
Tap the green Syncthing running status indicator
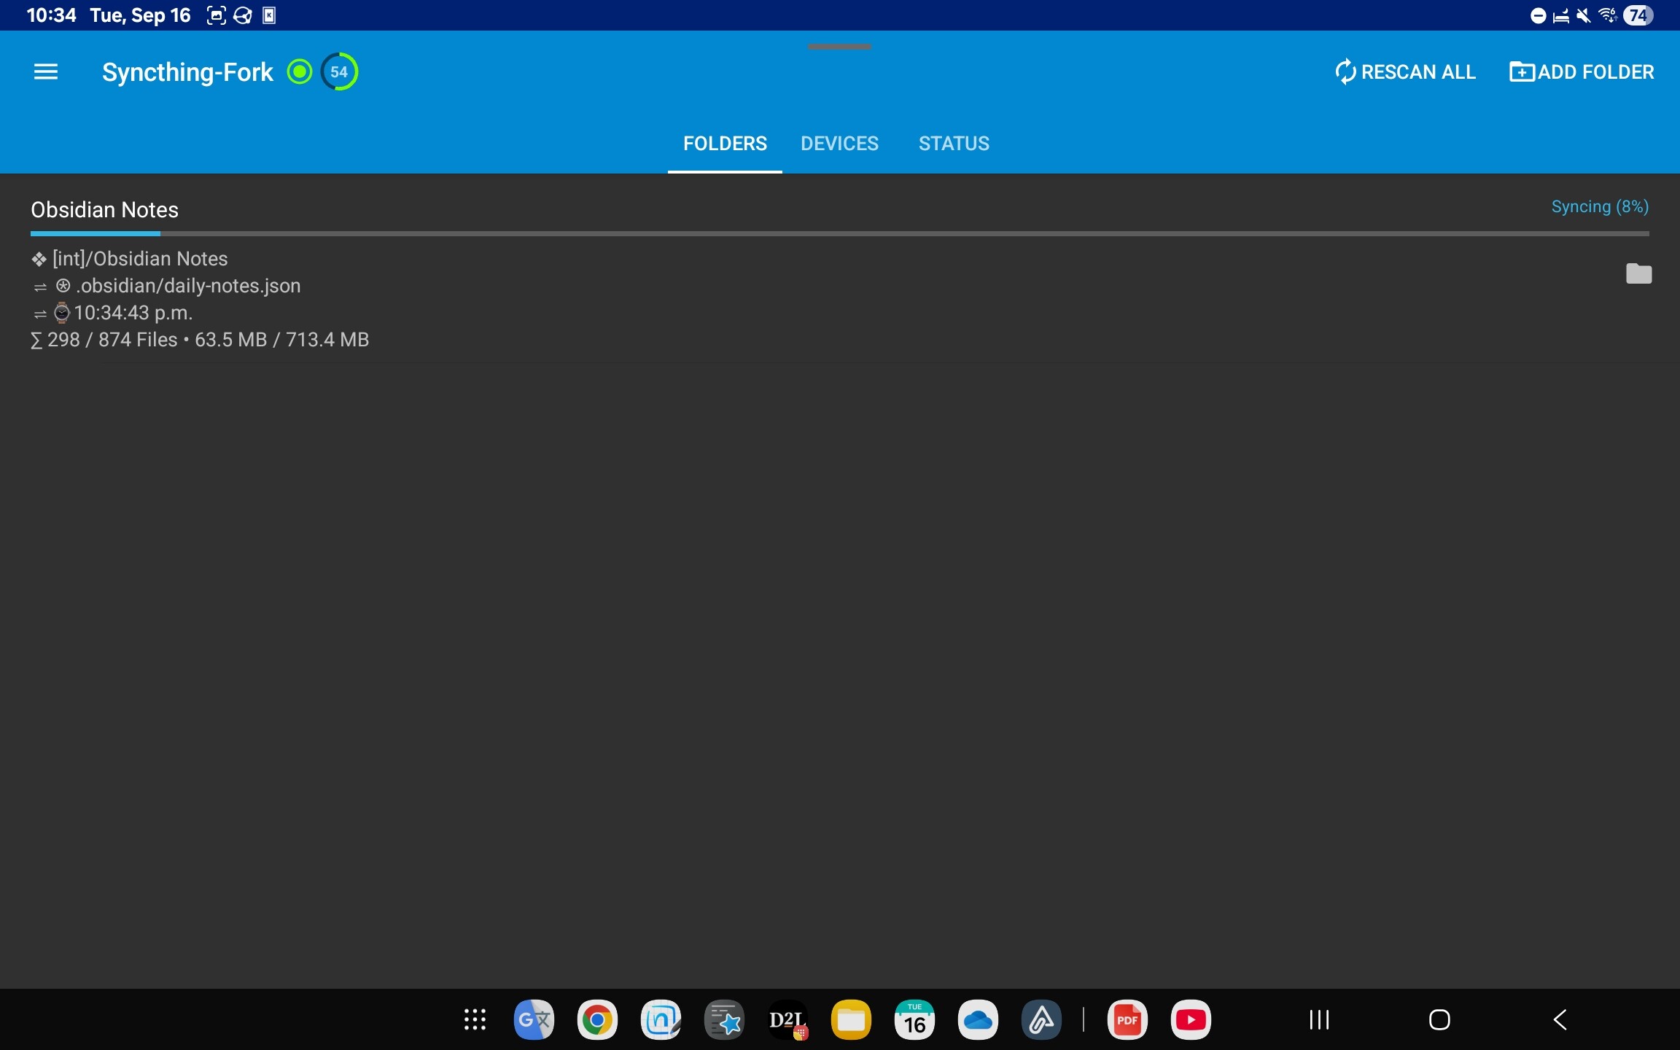point(299,71)
